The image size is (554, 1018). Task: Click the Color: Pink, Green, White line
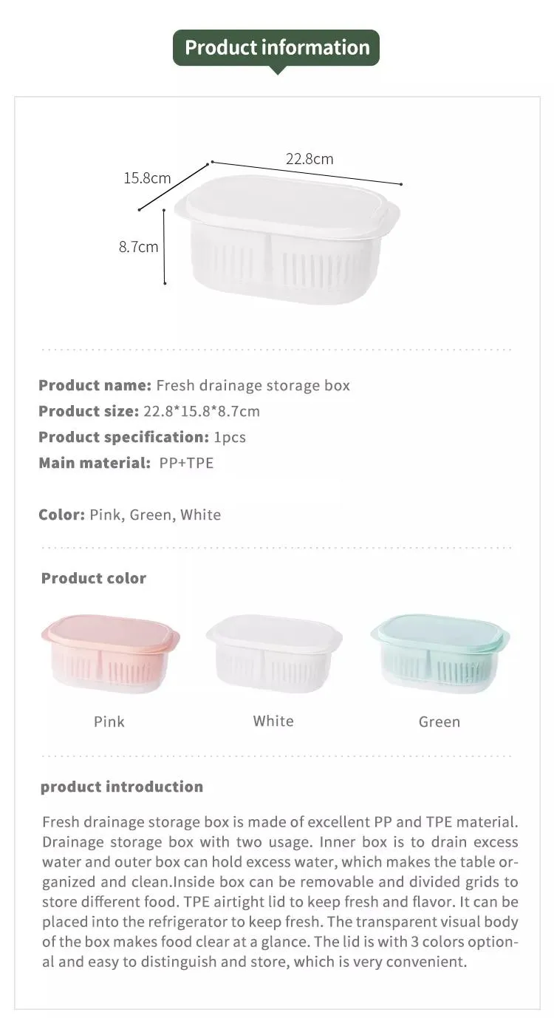pyautogui.click(x=130, y=515)
